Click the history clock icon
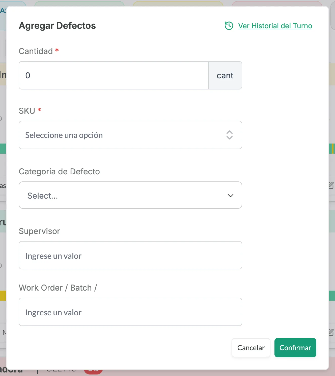 [x=229, y=26]
